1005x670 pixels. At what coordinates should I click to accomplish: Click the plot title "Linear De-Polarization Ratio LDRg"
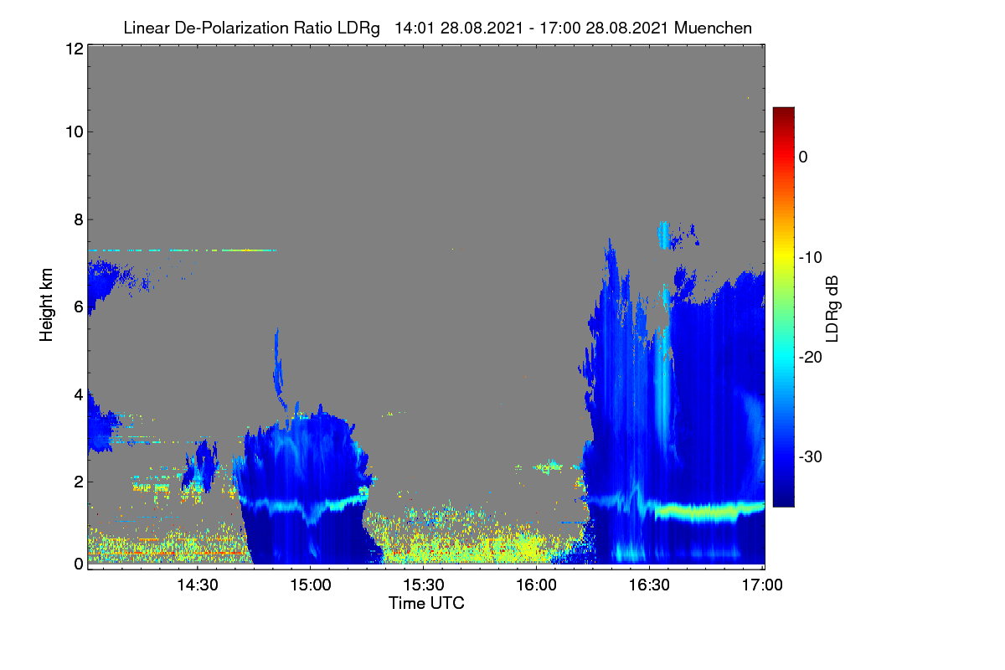click(x=251, y=28)
